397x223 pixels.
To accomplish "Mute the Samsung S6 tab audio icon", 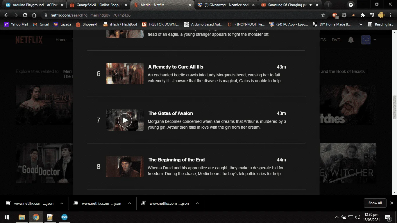I will [311, 5].
